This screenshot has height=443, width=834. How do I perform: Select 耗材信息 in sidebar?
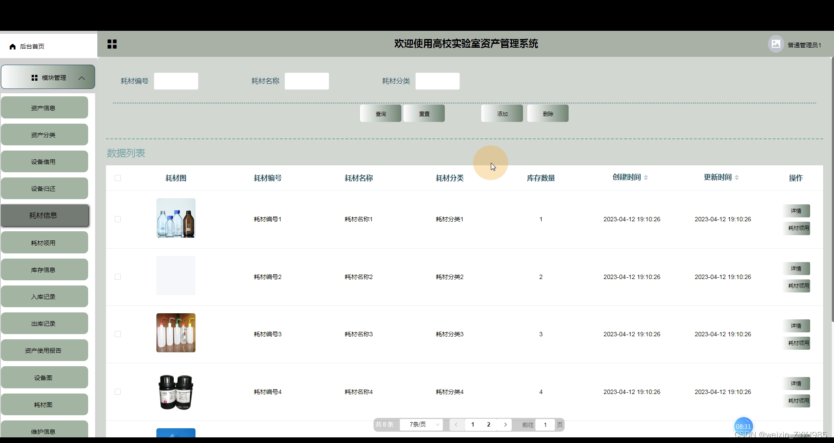(x=45, y=215)
